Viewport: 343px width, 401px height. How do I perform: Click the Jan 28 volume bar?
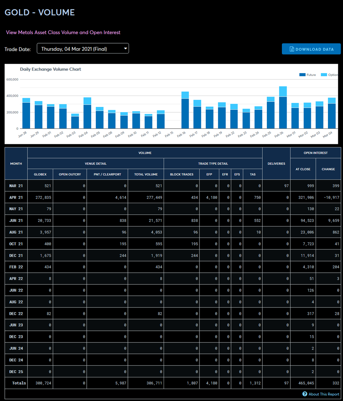pos(26,113)
